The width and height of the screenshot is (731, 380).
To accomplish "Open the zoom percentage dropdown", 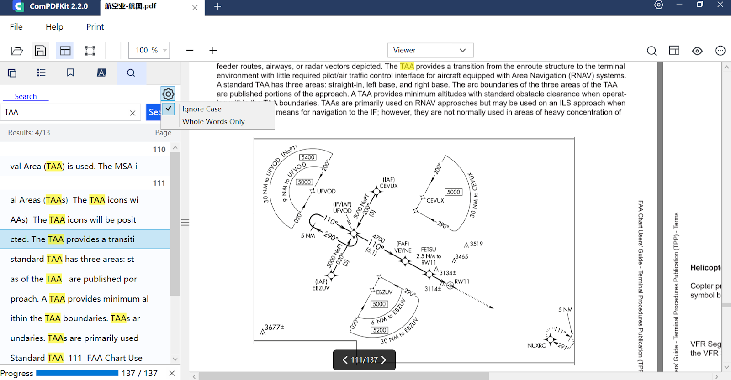I will [x=165, y=50].
